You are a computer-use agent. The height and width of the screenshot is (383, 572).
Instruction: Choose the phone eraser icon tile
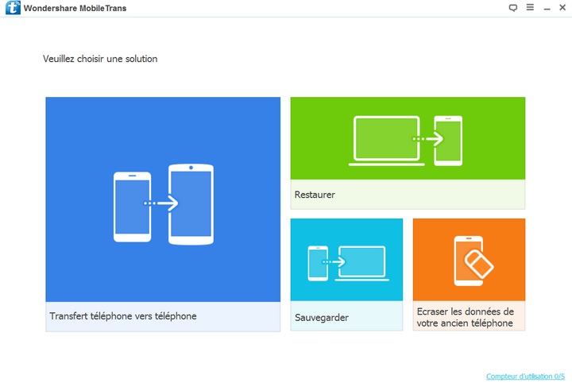click(x=473, y=261)
